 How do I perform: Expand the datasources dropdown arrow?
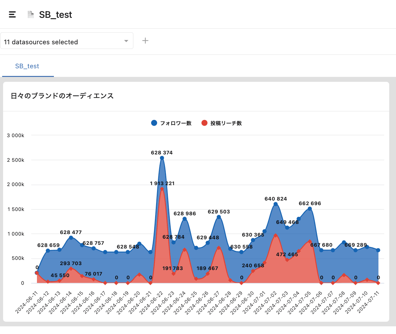(126, 41)
